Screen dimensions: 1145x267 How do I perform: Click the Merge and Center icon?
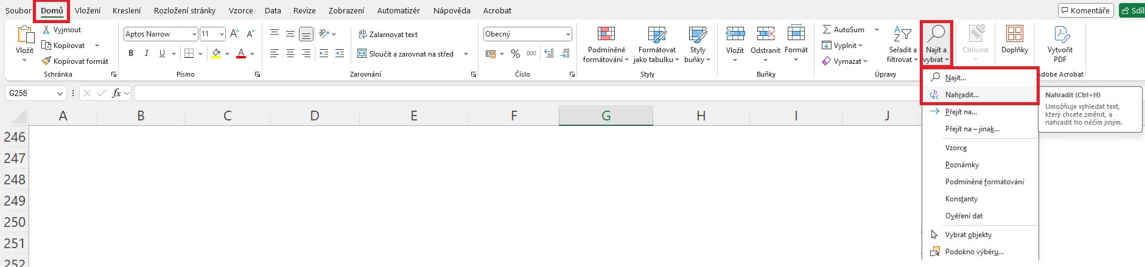(362, 54)
